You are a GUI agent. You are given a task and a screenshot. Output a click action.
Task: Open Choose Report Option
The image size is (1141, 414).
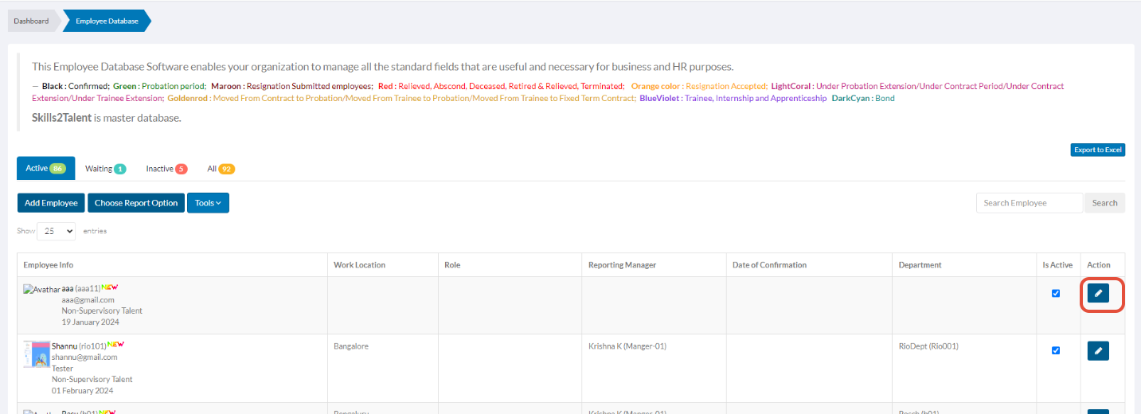click(x=136, y=203)
